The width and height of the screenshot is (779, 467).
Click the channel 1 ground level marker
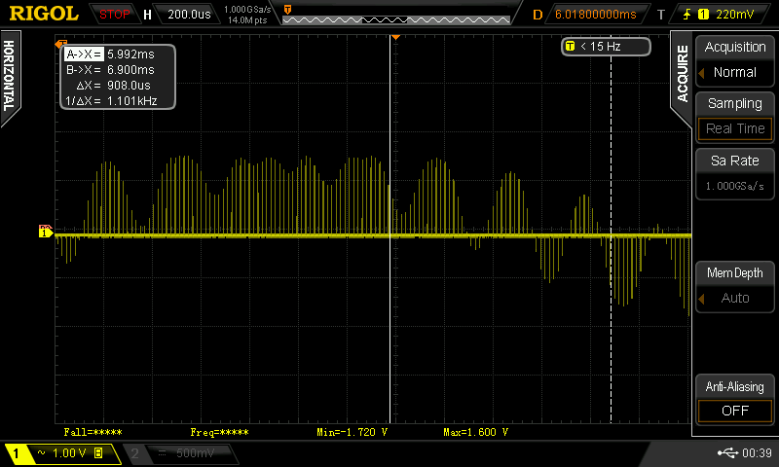[45, 232]
